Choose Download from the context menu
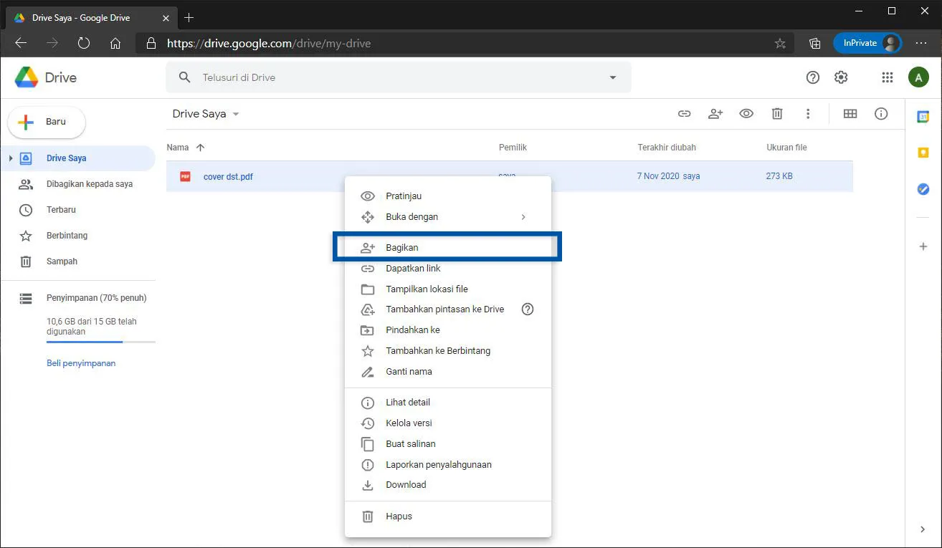 [407, 484]
